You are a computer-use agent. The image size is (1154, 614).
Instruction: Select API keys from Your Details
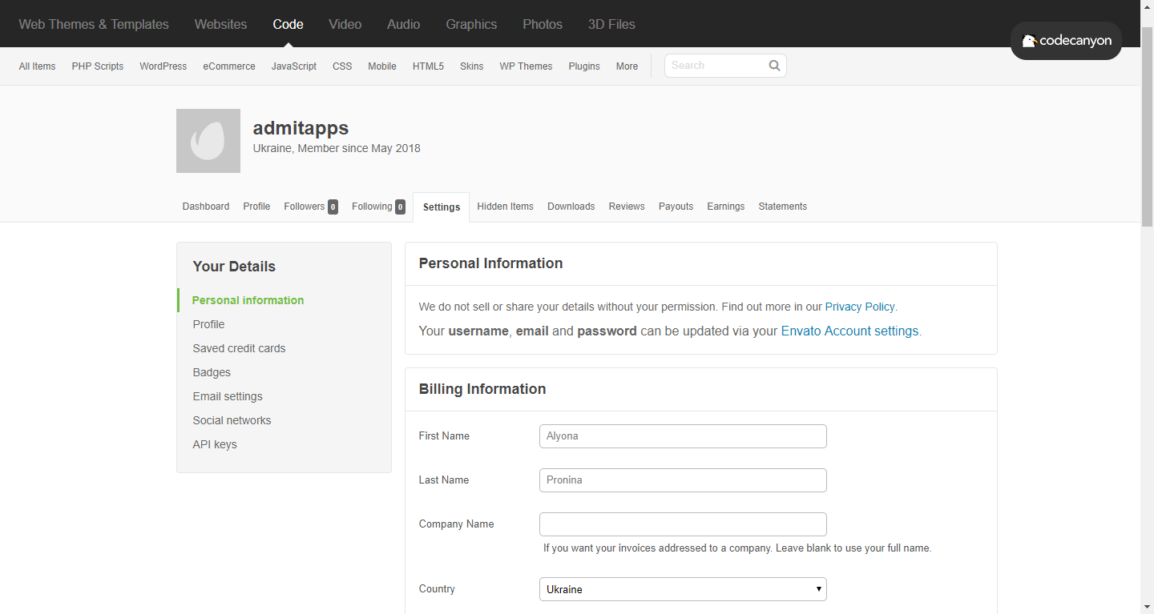point(214,444)
